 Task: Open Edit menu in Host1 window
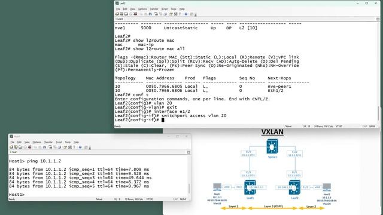pyautogui.click(x=20, y=142)
